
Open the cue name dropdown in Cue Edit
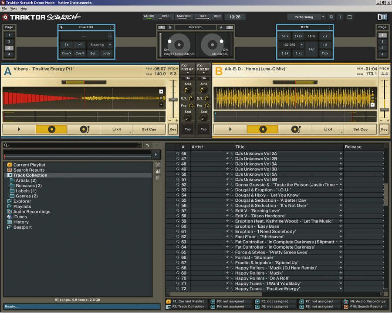110,36
